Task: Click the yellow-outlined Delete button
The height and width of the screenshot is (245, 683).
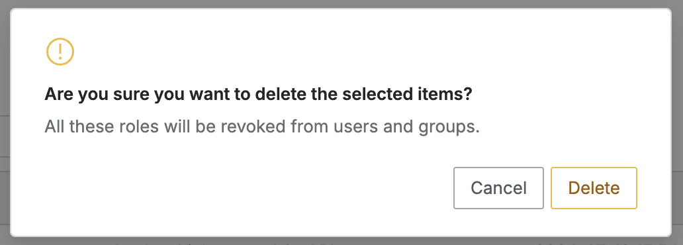Action: (594, 188)
